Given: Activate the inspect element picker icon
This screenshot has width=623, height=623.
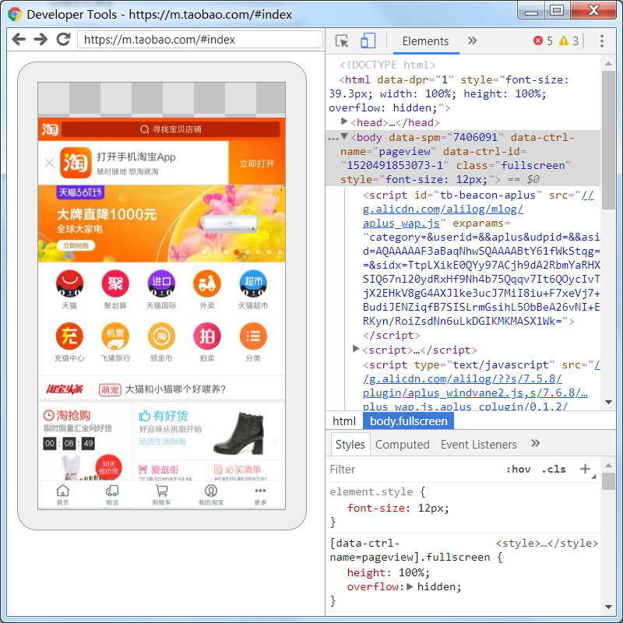Looking at the screenshot, I should point(342,41).
